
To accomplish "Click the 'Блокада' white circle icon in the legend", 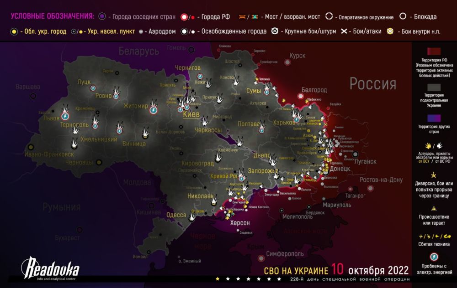I will [403, 16].
